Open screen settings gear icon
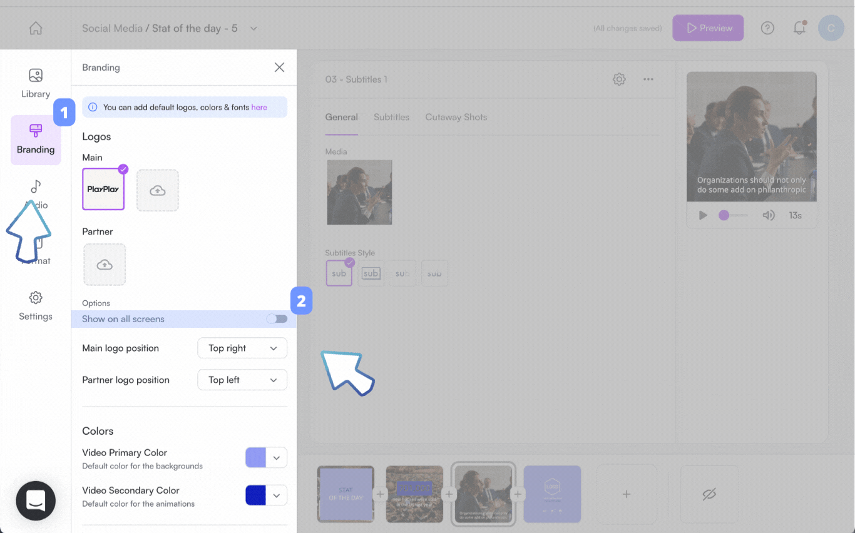 tap(619, 79)
